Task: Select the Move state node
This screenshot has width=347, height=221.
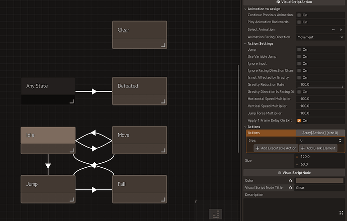Action: (139, 140)
